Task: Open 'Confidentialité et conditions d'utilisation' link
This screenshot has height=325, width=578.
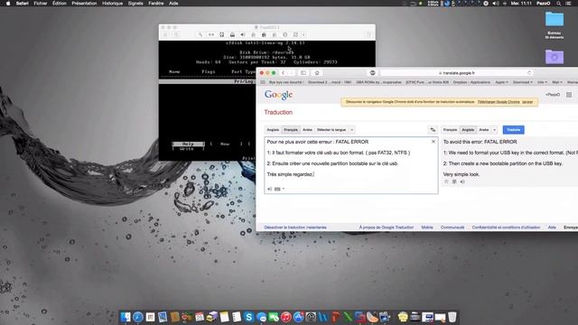Action: click(x=506, y=227)
